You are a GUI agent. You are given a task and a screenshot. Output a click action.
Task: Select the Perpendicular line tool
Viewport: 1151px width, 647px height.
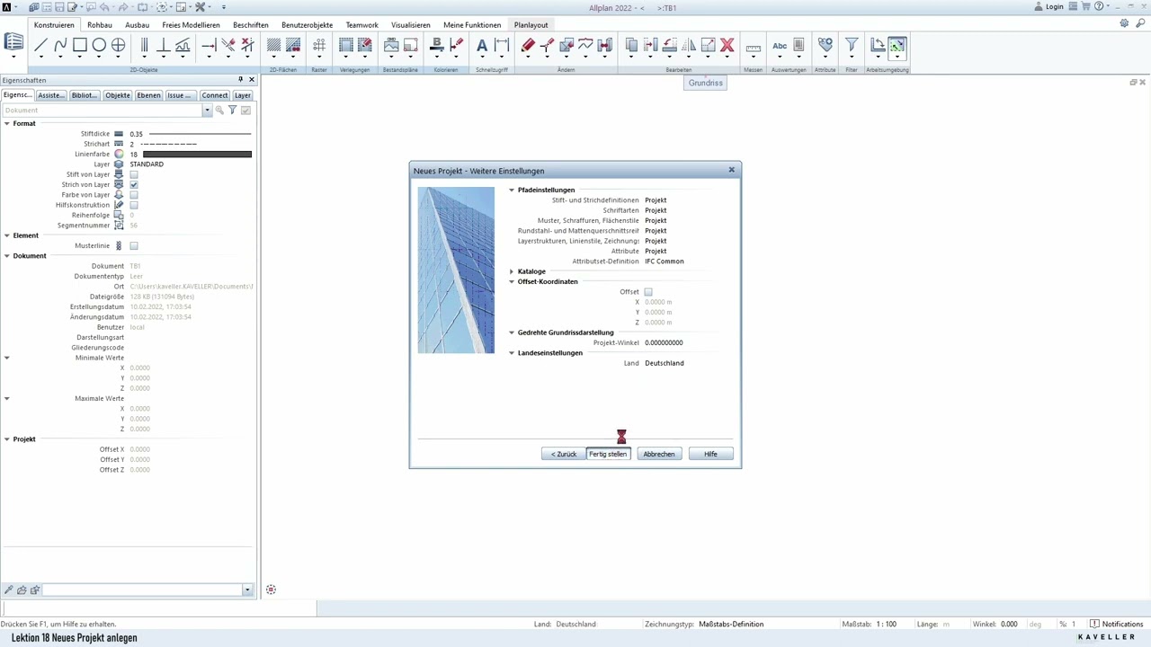(x=164, y=45)
